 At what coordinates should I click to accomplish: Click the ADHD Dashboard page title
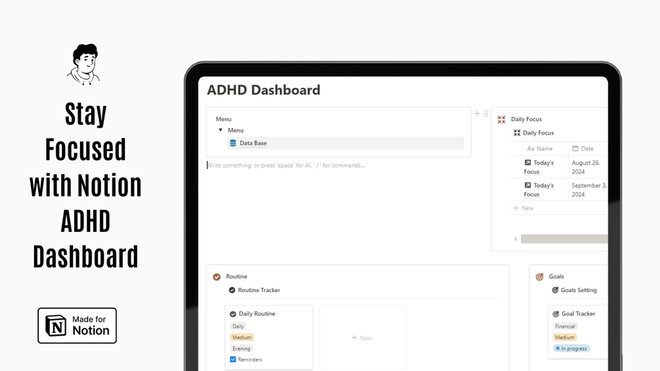click(x=263, y=90)
